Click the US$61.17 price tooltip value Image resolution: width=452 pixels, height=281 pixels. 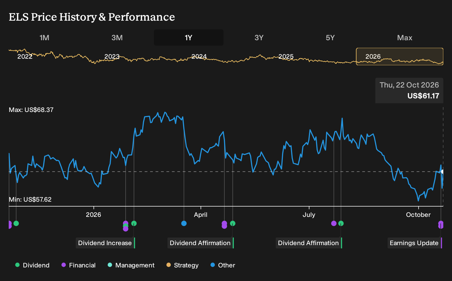pos(423,96)
